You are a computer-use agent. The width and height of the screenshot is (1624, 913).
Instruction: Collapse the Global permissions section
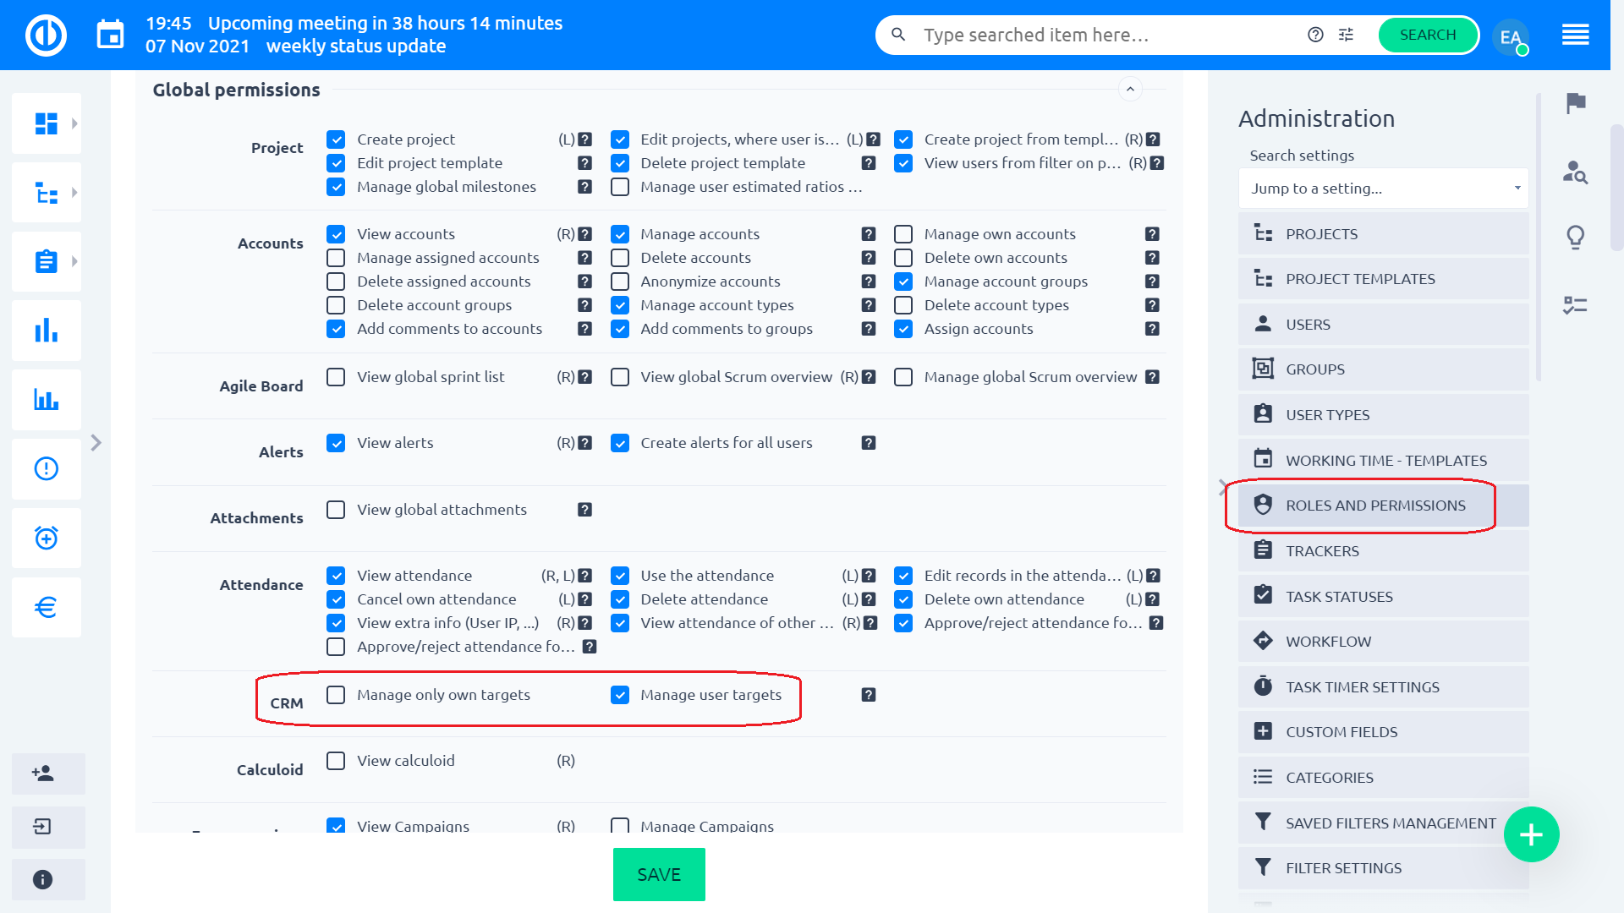click(1130, 89)
